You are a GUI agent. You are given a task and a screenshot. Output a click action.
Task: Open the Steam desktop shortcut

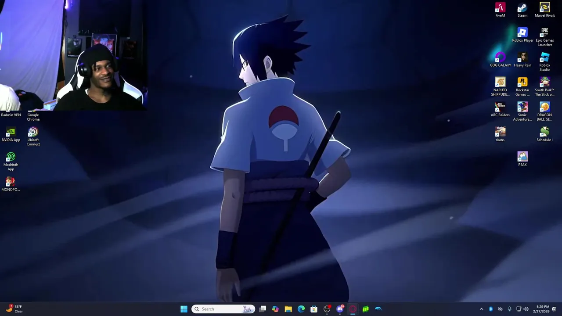coord(522,10)
